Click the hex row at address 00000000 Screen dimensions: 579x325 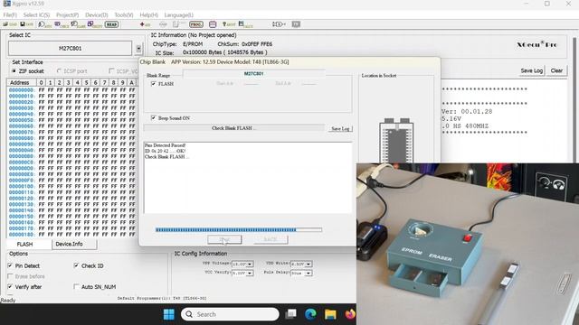click(72, 90)
